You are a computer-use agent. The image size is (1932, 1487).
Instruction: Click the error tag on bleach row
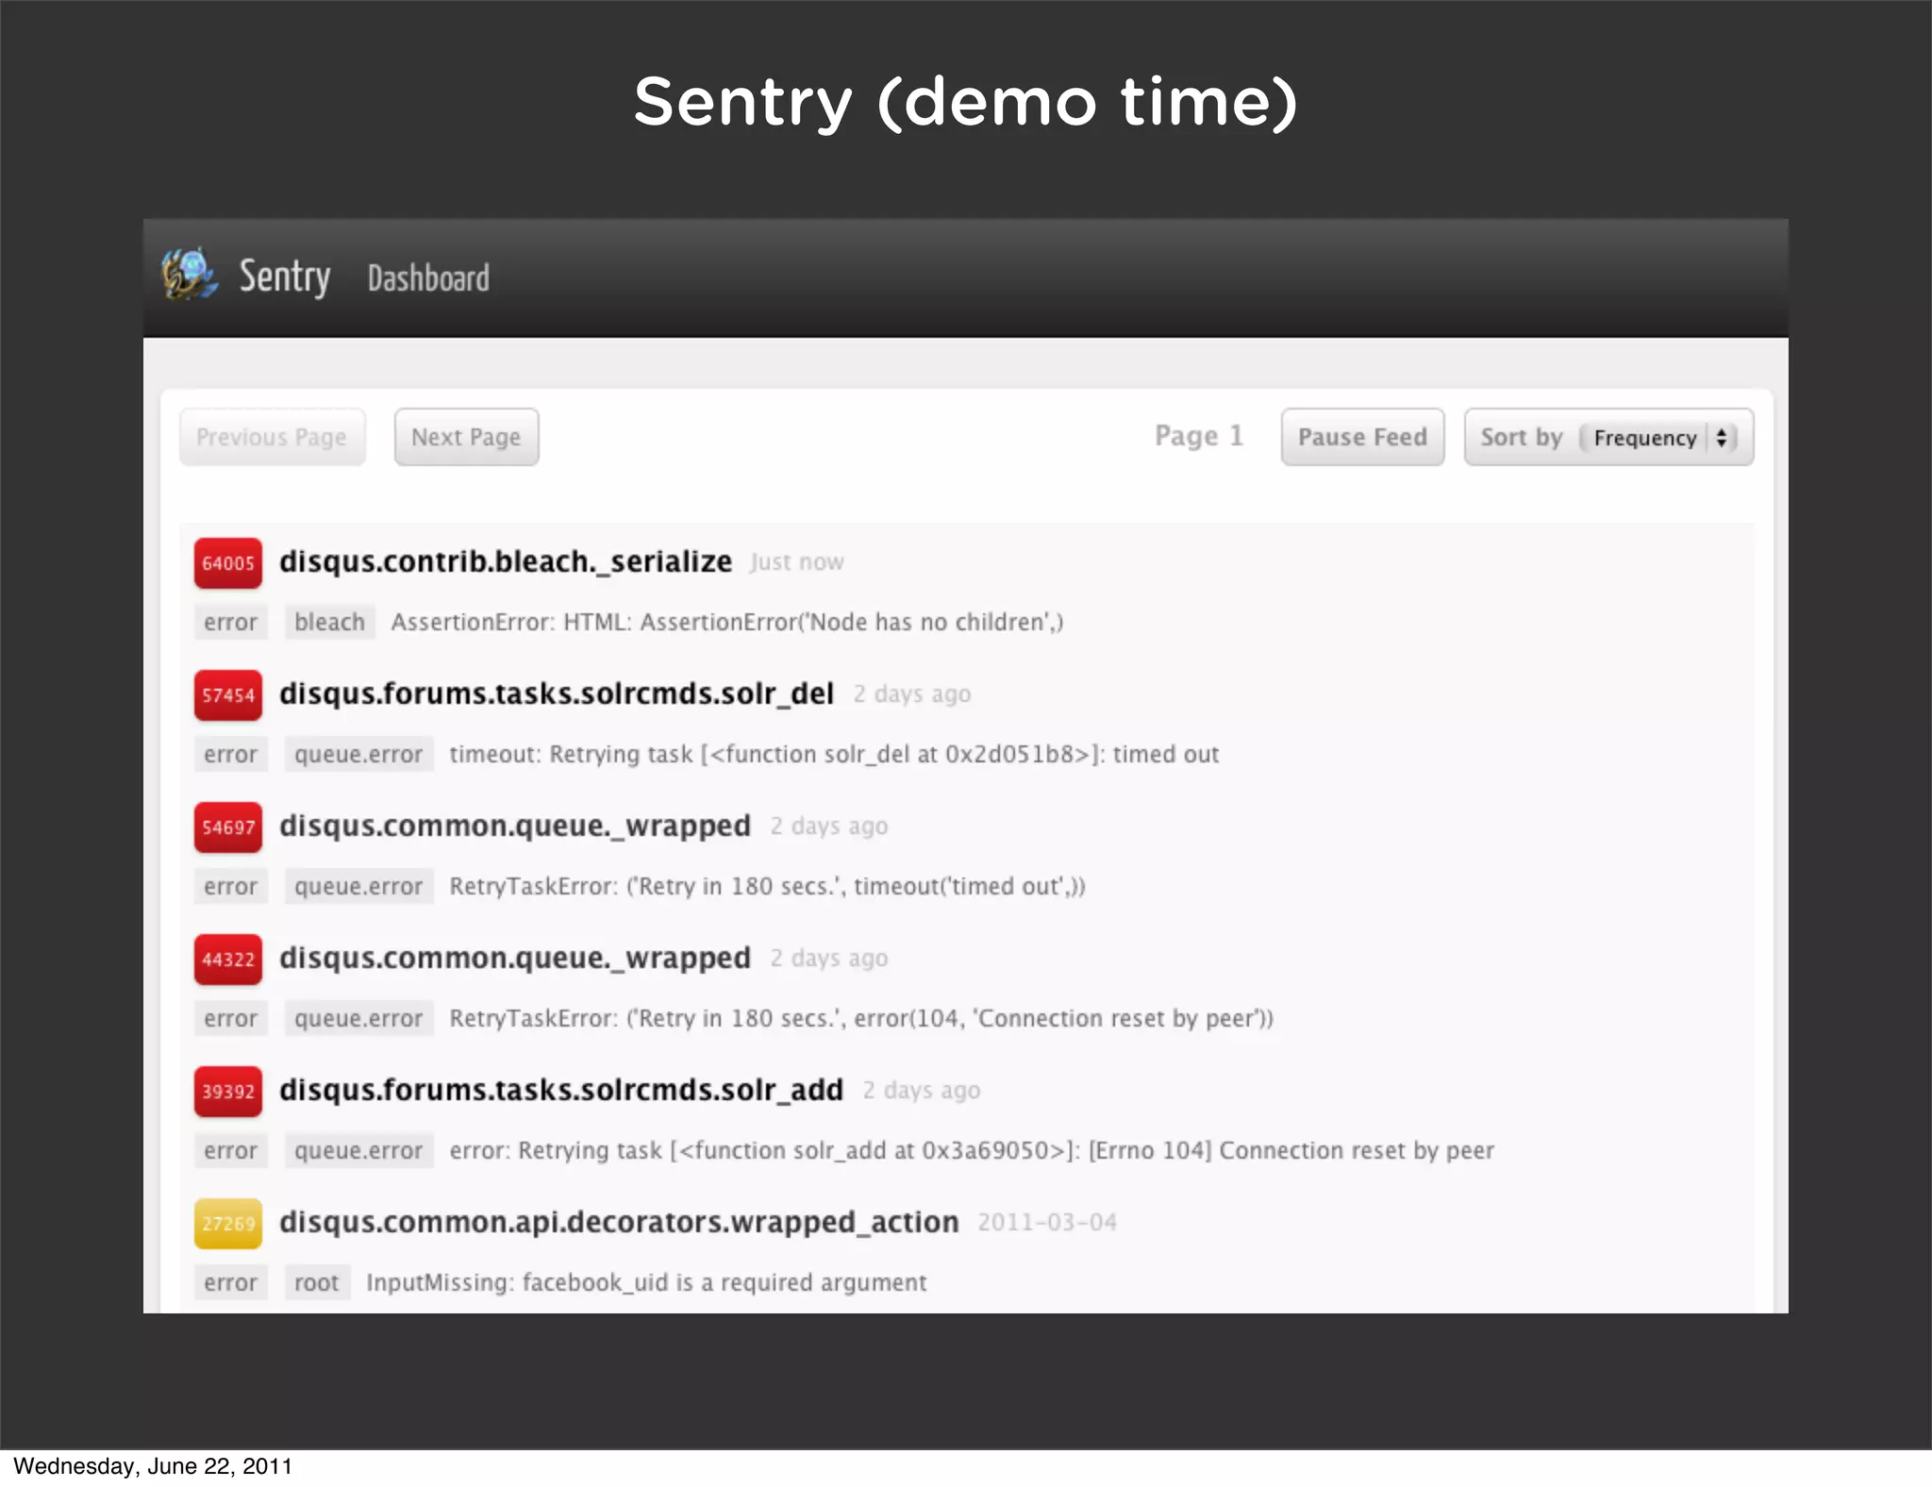point(231,622)
